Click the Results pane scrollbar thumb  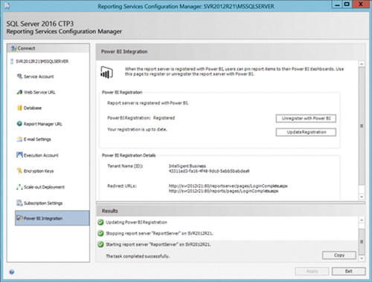click(x=362, y=242)
